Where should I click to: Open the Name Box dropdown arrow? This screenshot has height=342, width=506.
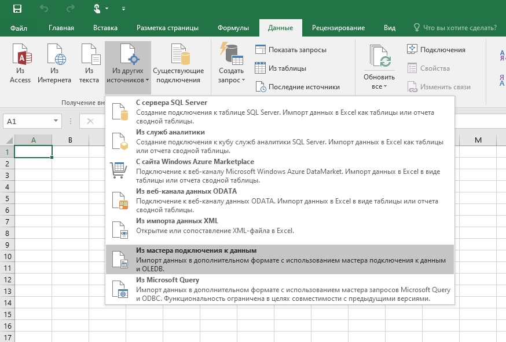pyautogui.click(x=56, y=121)
